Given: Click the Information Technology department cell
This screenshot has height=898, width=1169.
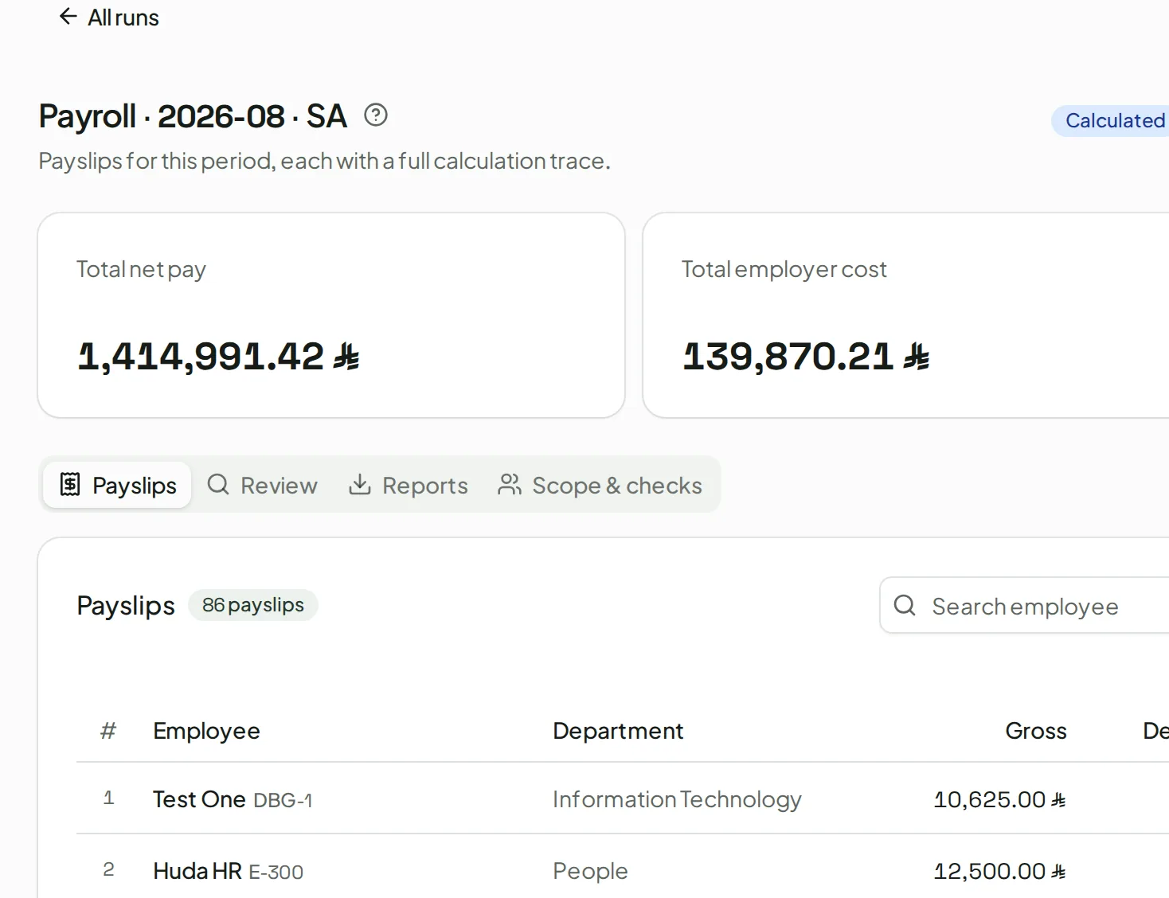Looking at the screenshot, I should point(677,799).
